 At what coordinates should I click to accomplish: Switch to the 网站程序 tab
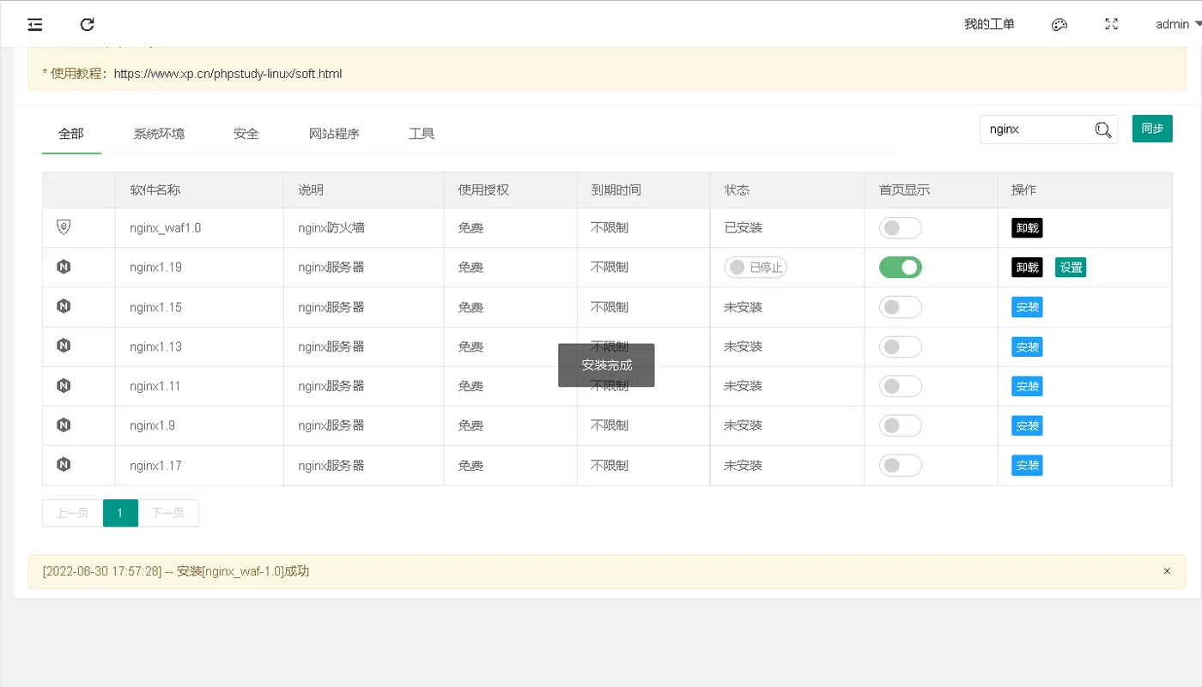(334, 134)
